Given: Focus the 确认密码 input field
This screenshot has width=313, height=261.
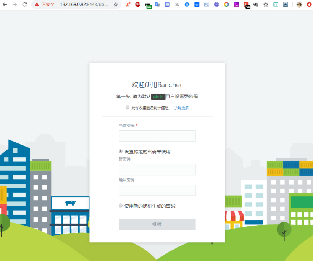Looking at the screenshot, I should point(157,190).
